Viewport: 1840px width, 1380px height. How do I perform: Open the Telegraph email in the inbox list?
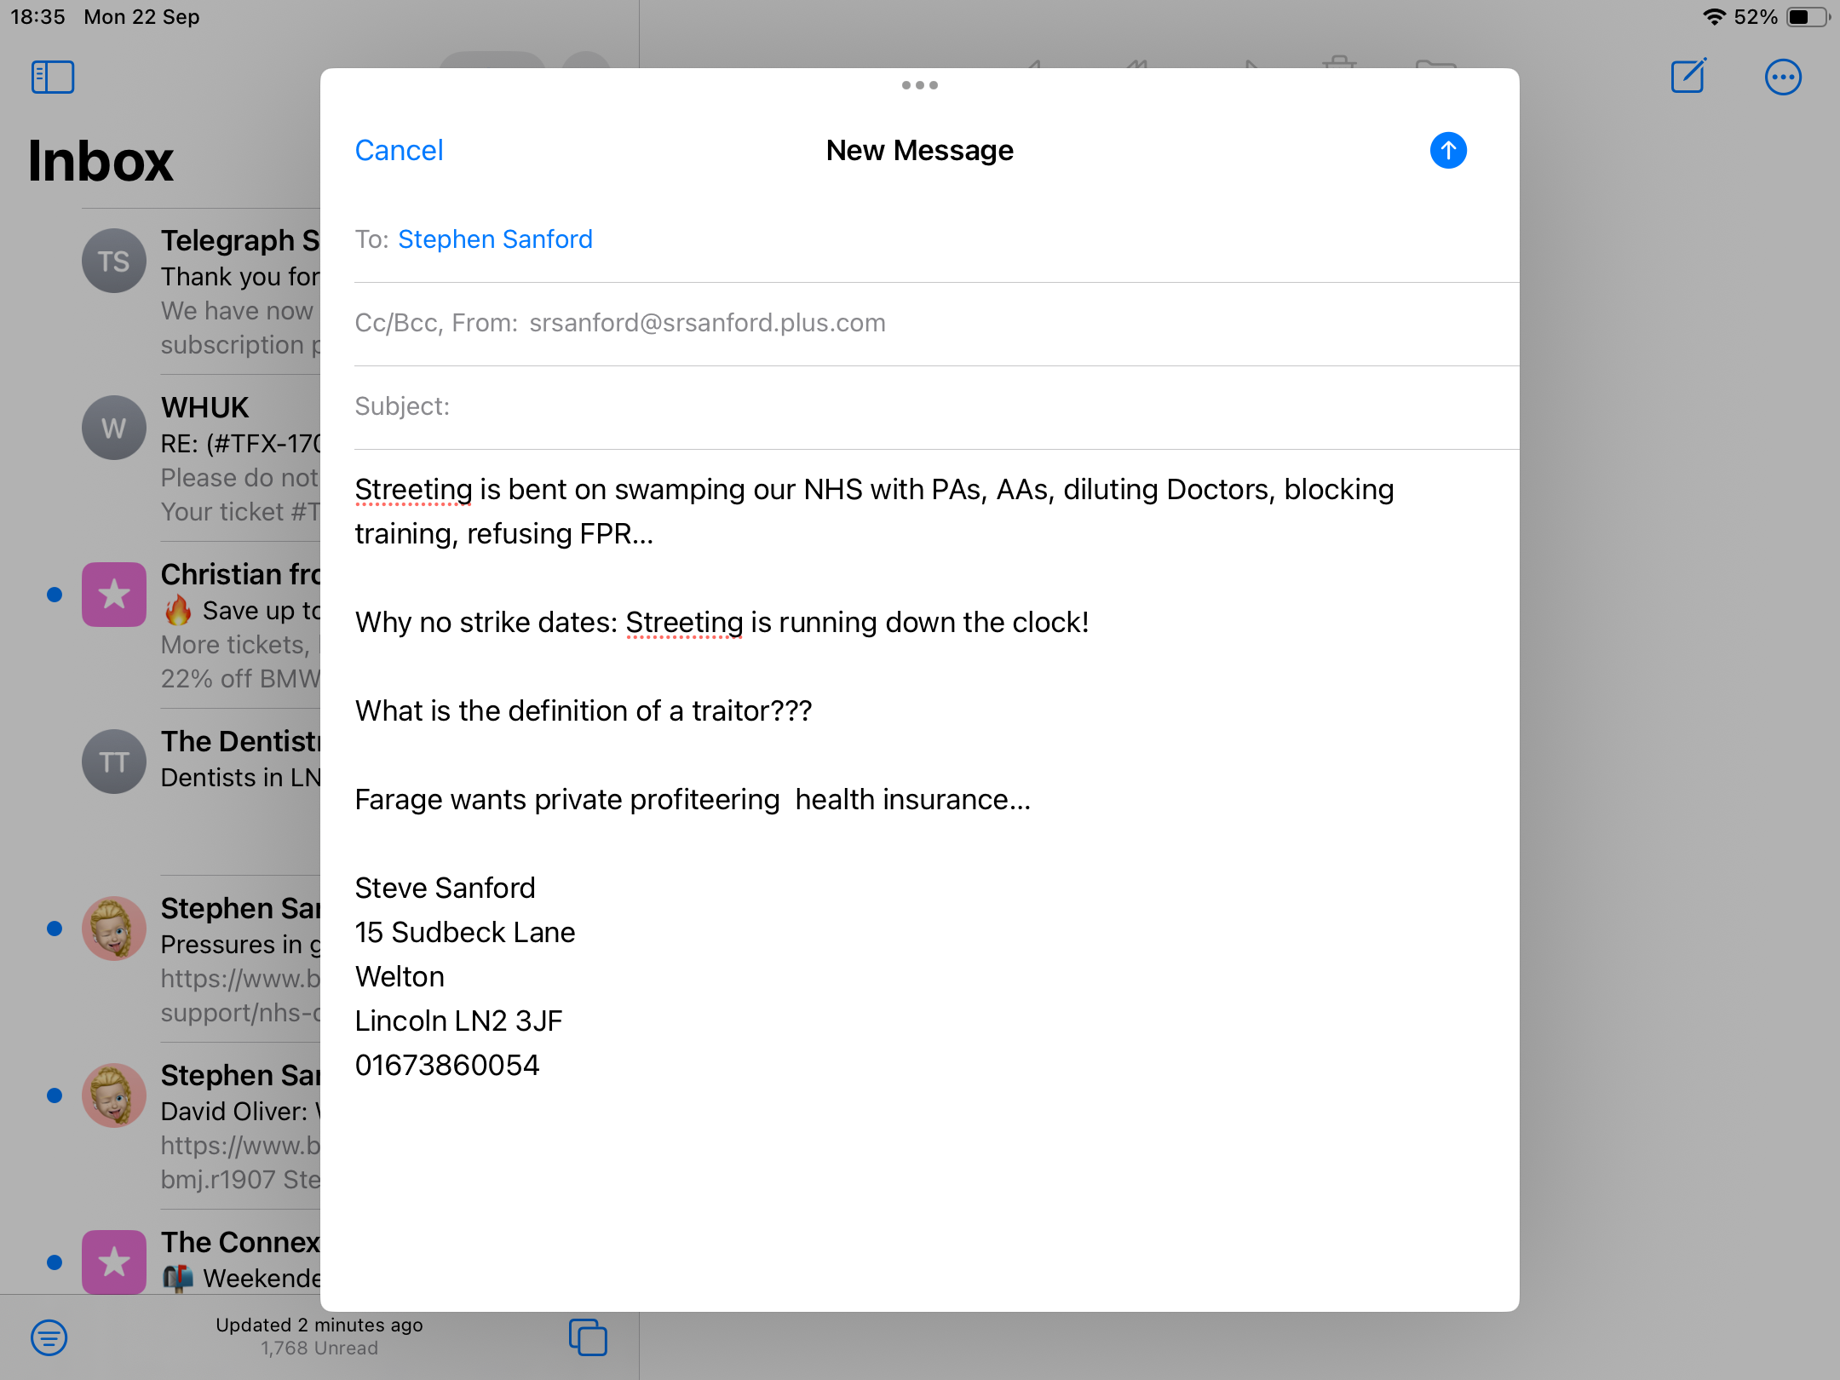point(239,290)
